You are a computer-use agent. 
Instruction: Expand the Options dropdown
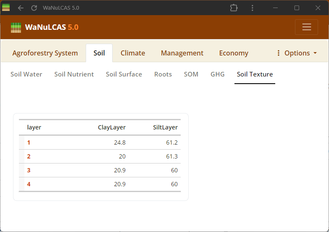(x=297, y=53)
